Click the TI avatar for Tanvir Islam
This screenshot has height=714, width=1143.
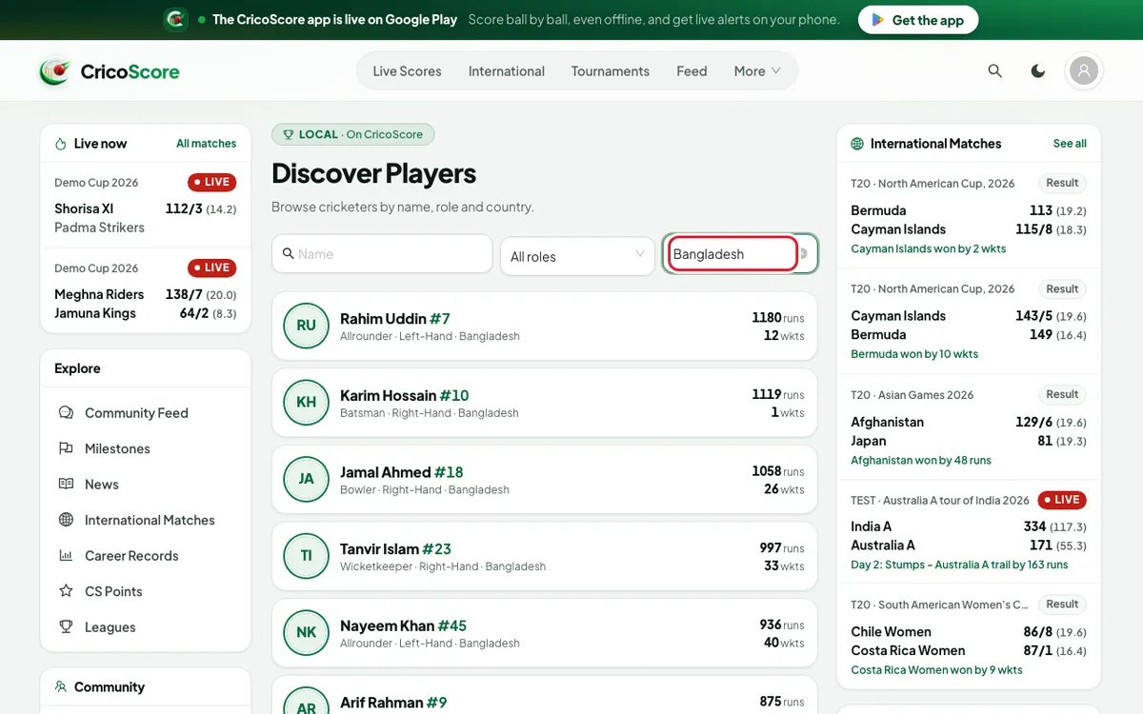tap(306, 556)
